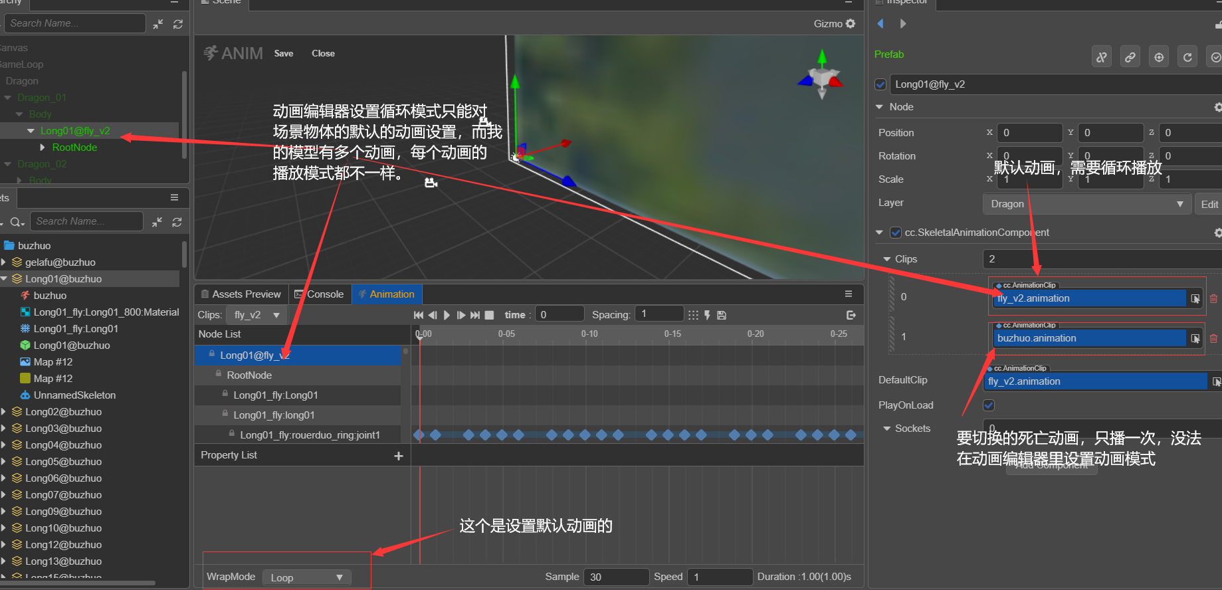This screenshot has height=590, width=1222.
Task: Toggle the PlayOnLoad checkbox
Action: [x=989, y=405]
